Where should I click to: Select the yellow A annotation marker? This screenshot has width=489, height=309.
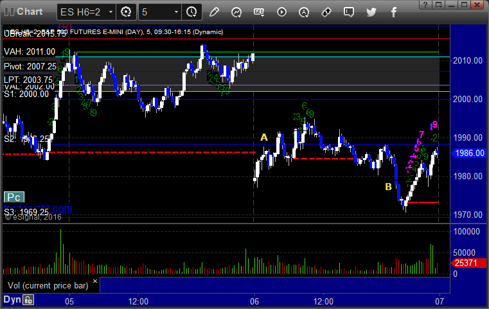point(264,137)
